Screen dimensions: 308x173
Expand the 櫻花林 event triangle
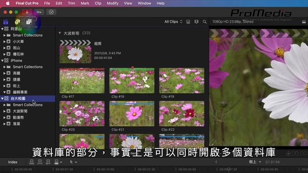(x=4, y=54)
